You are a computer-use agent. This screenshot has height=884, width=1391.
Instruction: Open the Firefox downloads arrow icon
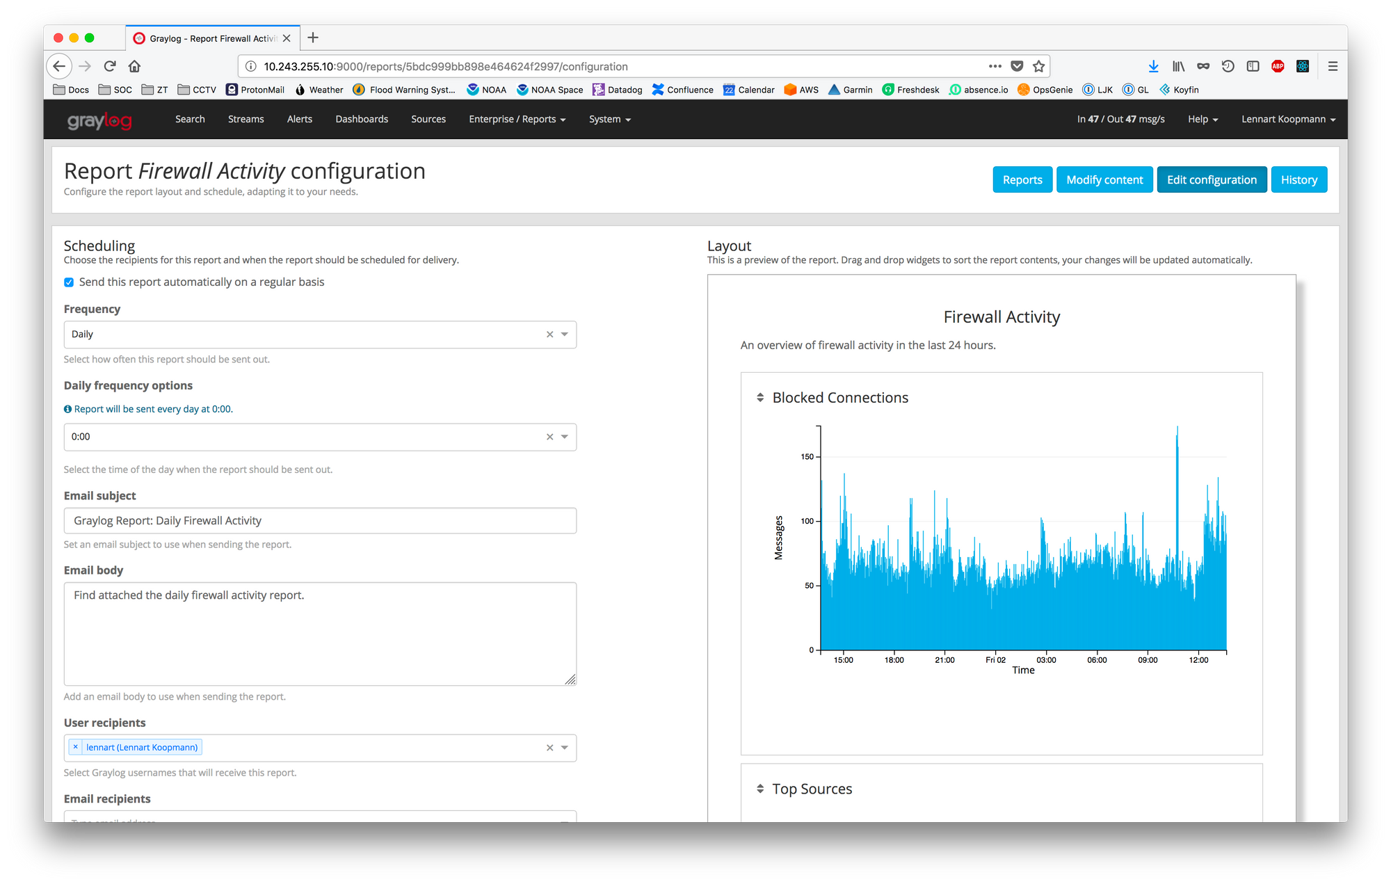(x=1153, y=66)
